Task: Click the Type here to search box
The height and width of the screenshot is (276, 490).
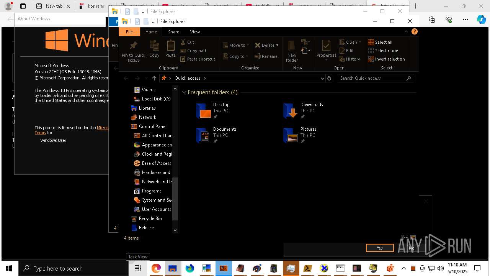Action: click(73, 268)
